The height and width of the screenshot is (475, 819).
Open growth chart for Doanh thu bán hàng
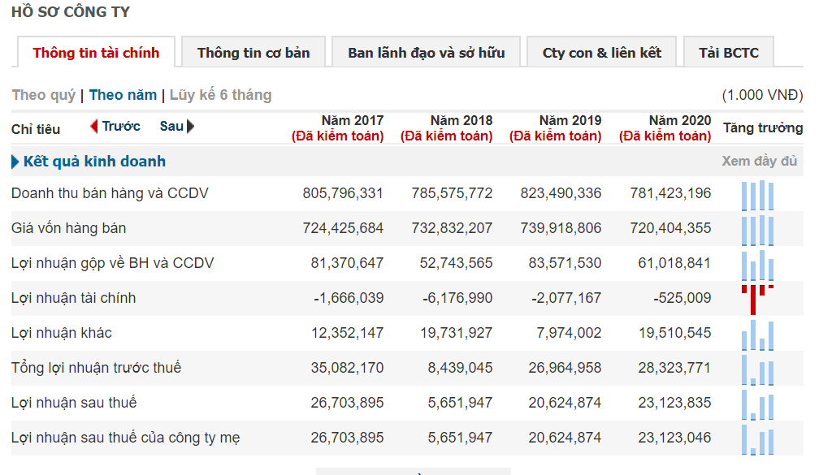[x=757, y=196]
